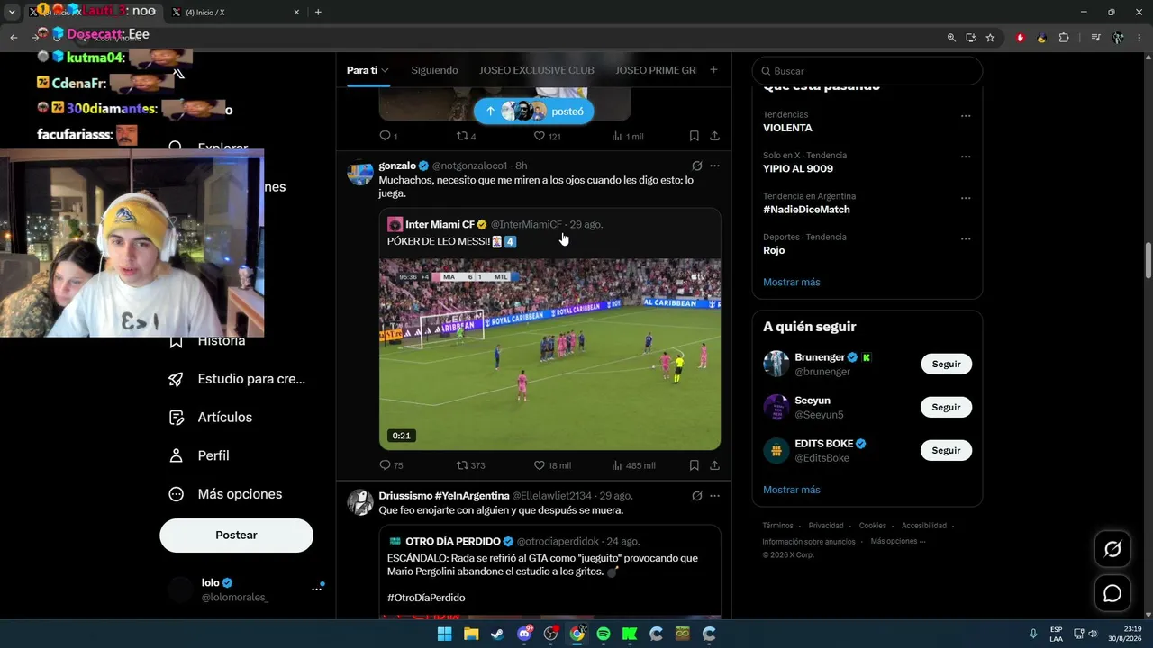Follow EDITS BOKE
The width and height of the screenshot is (1153, 648).
tap(946, 450)
